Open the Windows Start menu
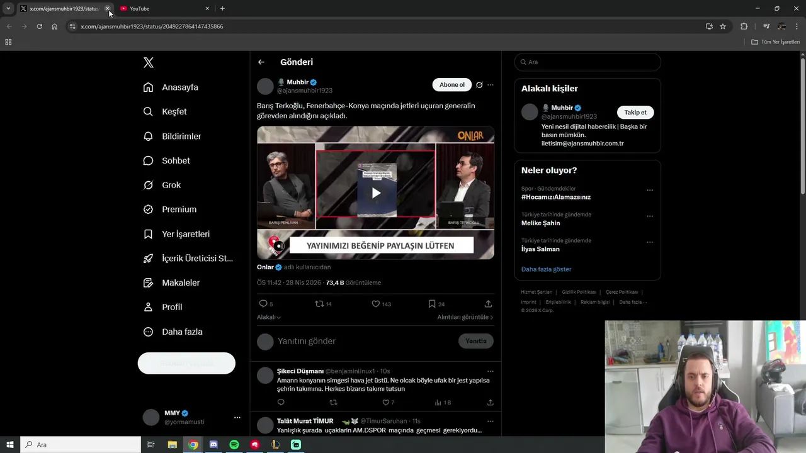This screenshot has height=453, width=806. pos(10,445)
